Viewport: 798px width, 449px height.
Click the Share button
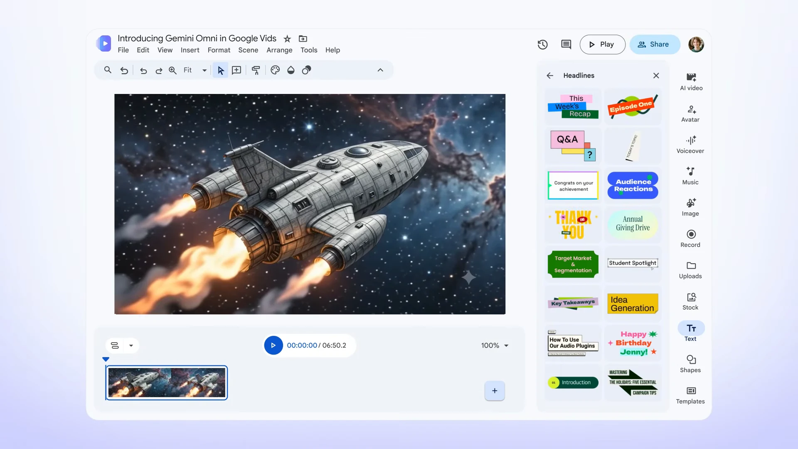pyautogui.click(x=655, y=44)
